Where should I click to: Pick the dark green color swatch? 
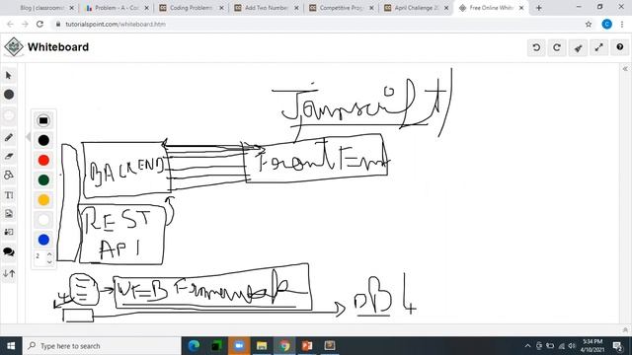coord(43,179)
